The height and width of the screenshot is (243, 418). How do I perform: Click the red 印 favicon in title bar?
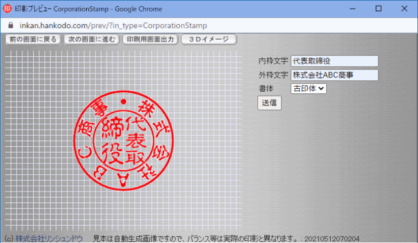pyautogui.click(x=8, y=9)
